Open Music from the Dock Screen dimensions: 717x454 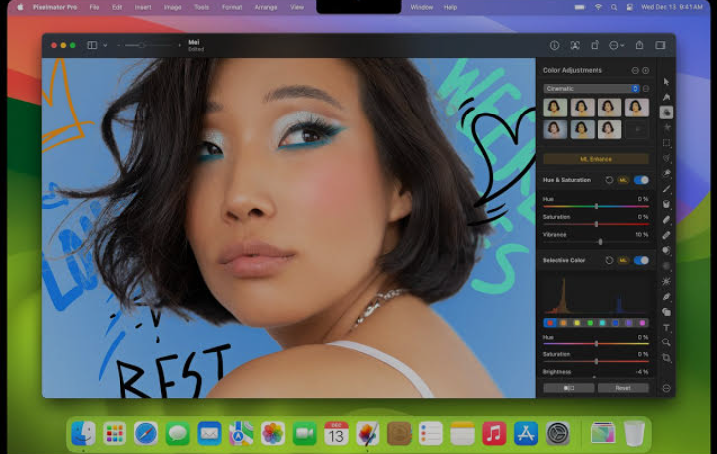click(494, 433)
